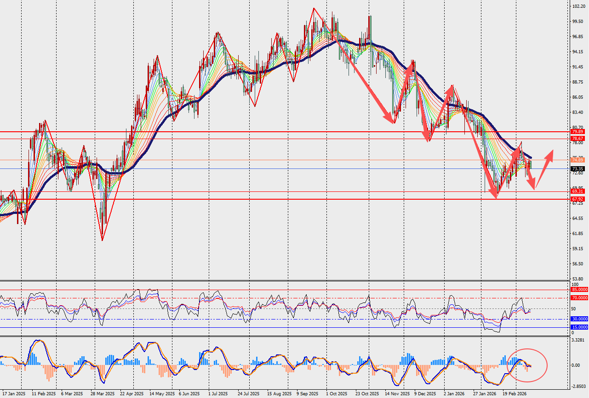Click the 22 Apr 2025 date label
Screen dimensions: 589x398
pyautogui.click(x=132, y=394)
